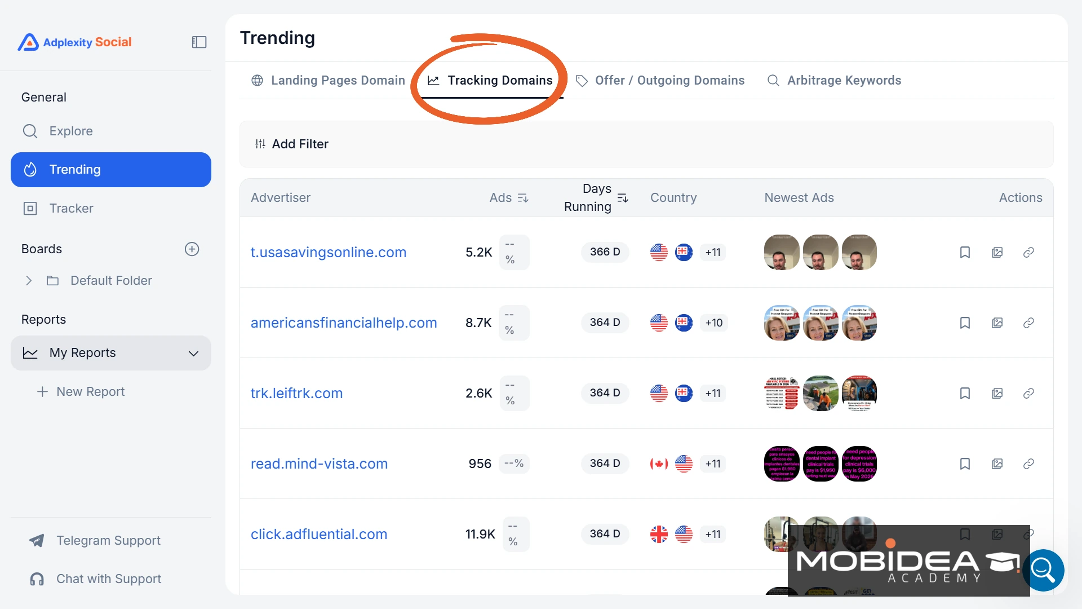
Task: Select Trending in the sidebar
Action: click(111, 170)
